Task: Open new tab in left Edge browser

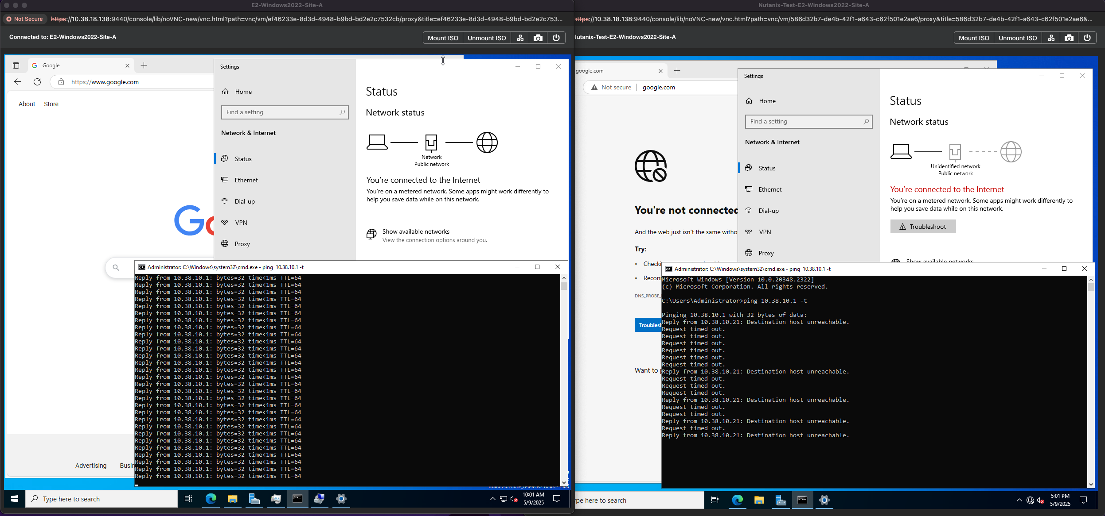Action: [144, 65]
